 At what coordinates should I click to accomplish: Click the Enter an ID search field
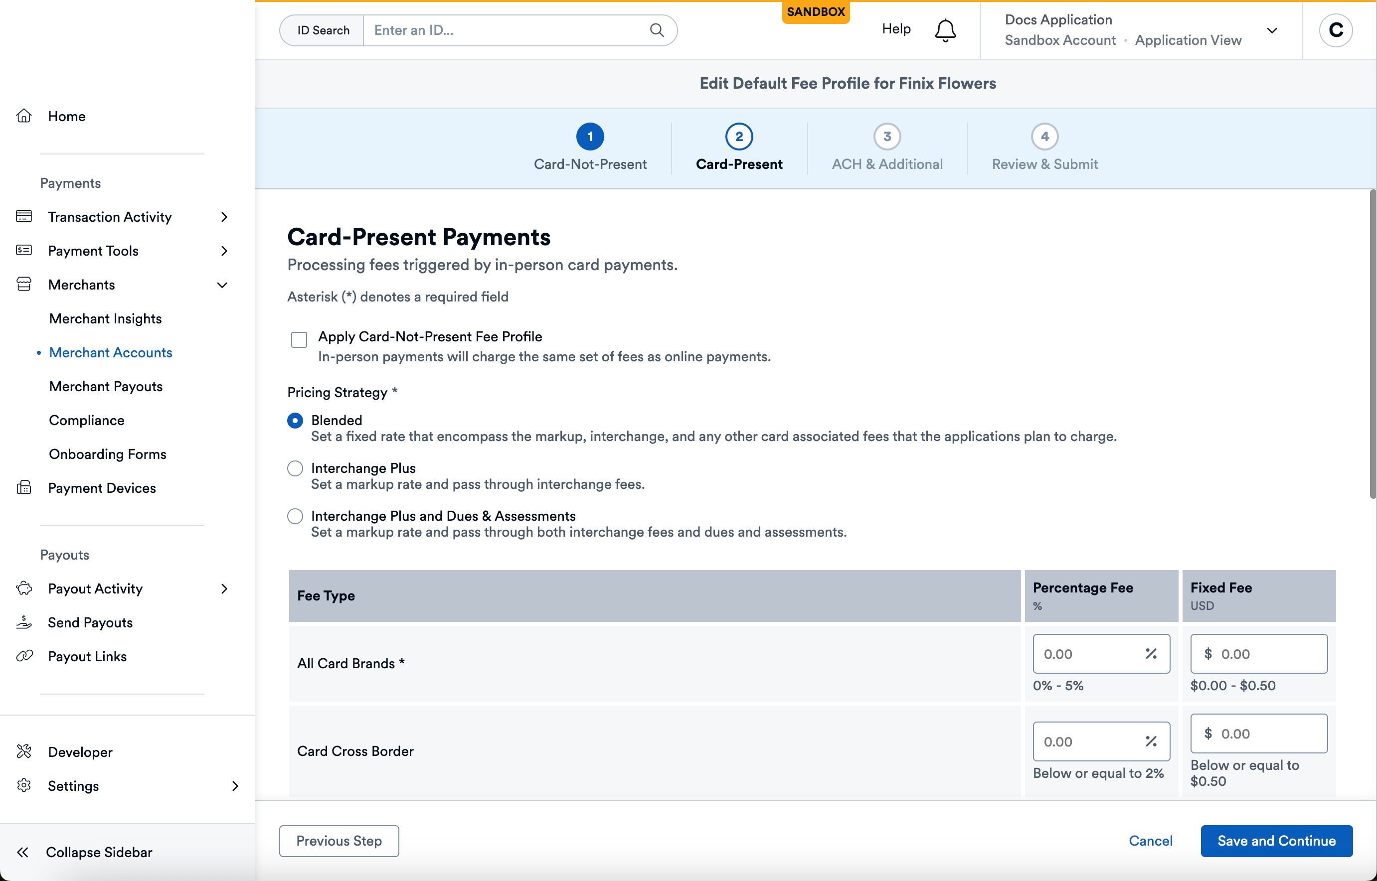click(504, 30)
